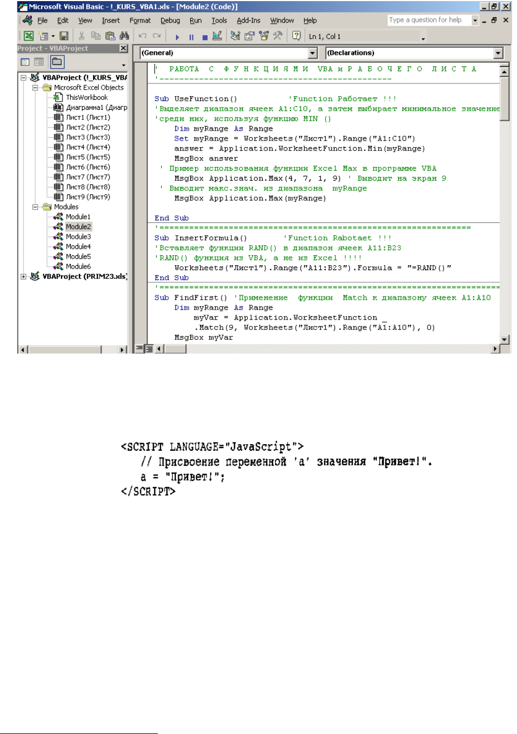
Task: Collapse the VBAProject (!_KURS_VBA) tree node
Action: [x=24, y=77]
